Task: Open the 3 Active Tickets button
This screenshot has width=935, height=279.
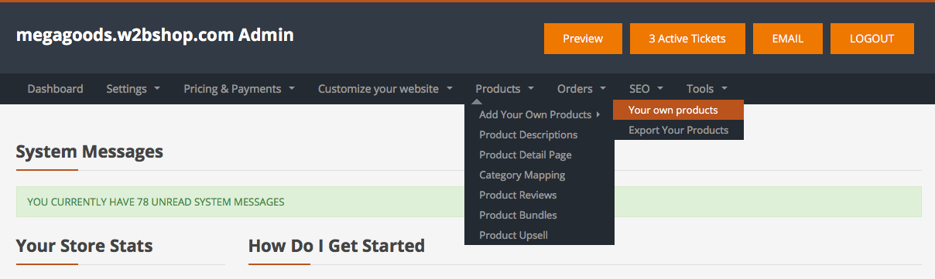Action: pyautogui.click(x=688, y=39)
